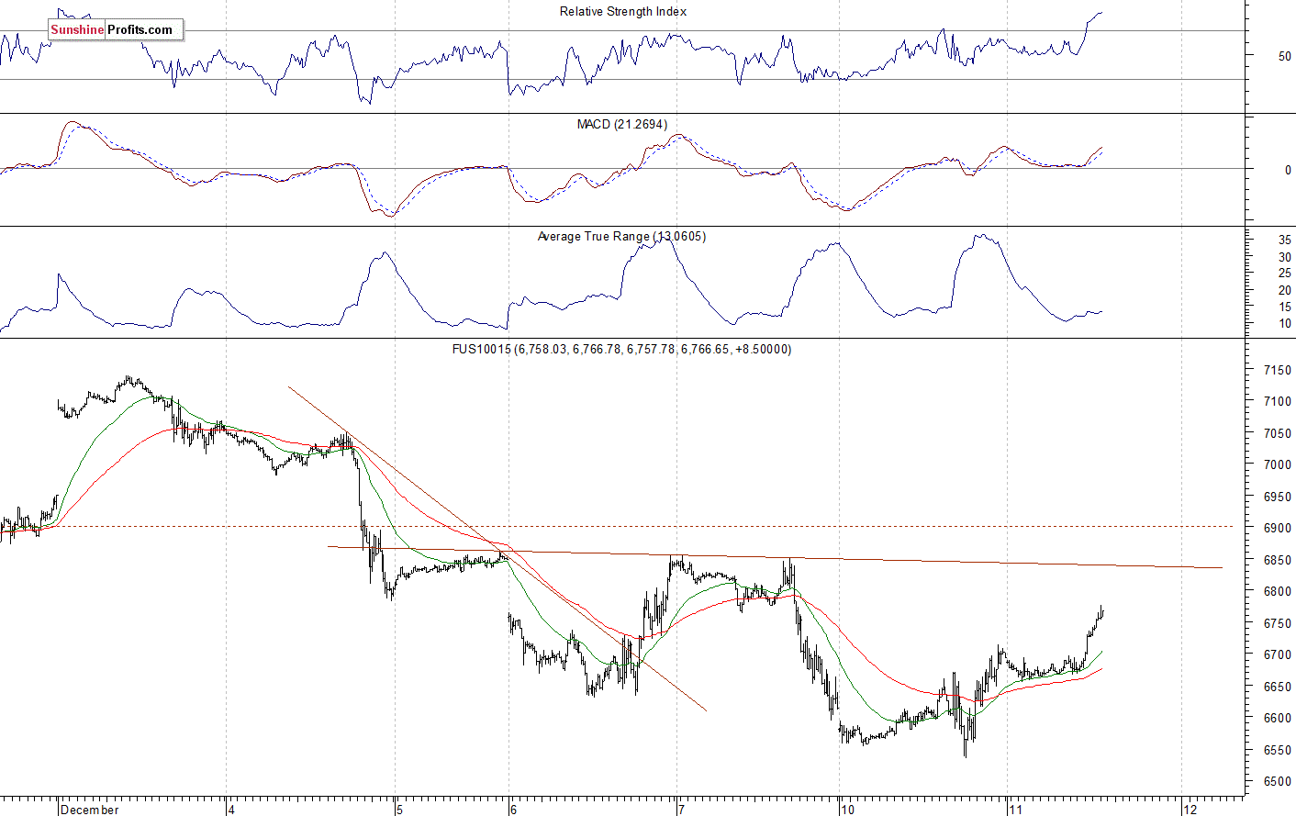The image size is (1296, 816).
Task: Click the 6550 price axis value
Action: 1278,750
